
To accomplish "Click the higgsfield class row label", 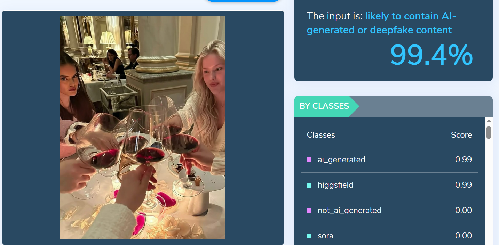I will tap(335, 185).
